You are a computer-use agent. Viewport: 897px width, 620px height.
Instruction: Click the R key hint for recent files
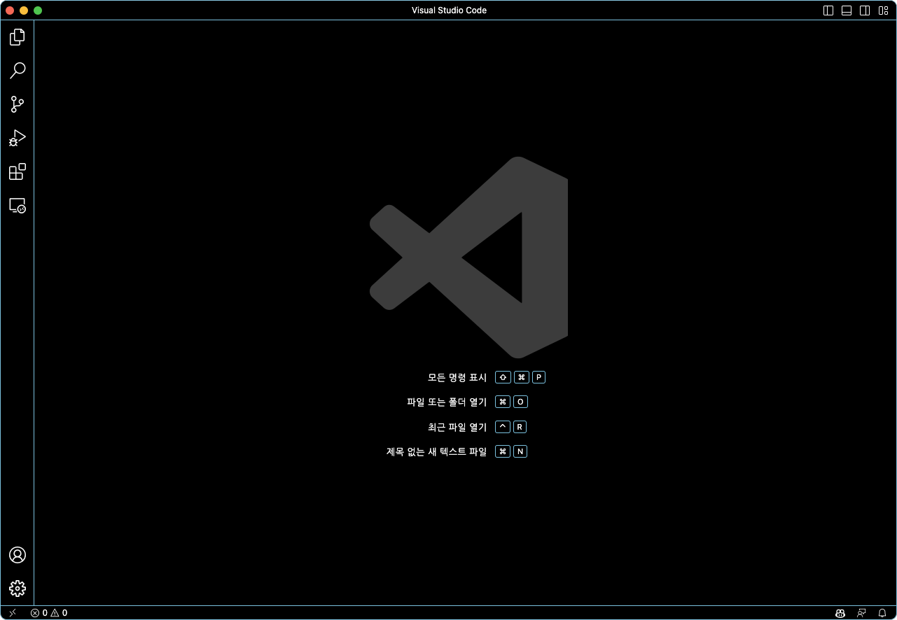[x=520, y=427]
